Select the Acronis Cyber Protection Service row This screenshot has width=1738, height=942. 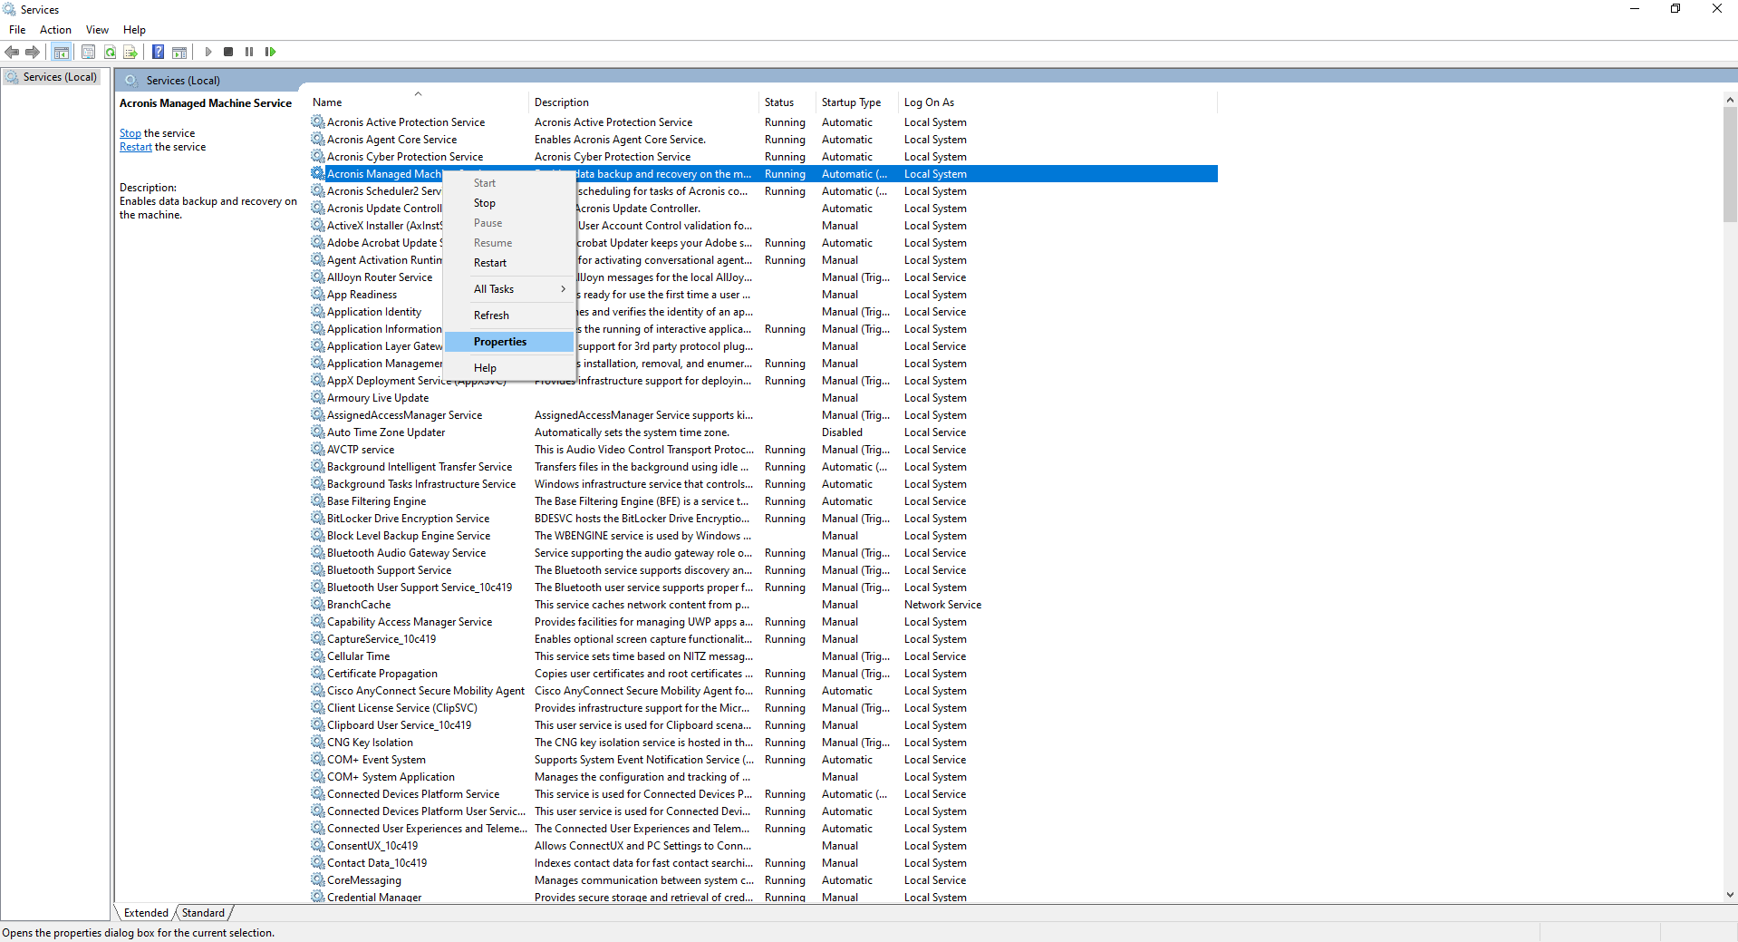pyautogui.click(x=763, y=157)
